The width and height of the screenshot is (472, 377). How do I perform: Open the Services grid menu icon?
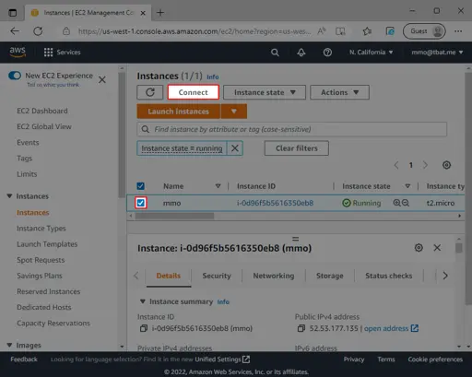48,53
